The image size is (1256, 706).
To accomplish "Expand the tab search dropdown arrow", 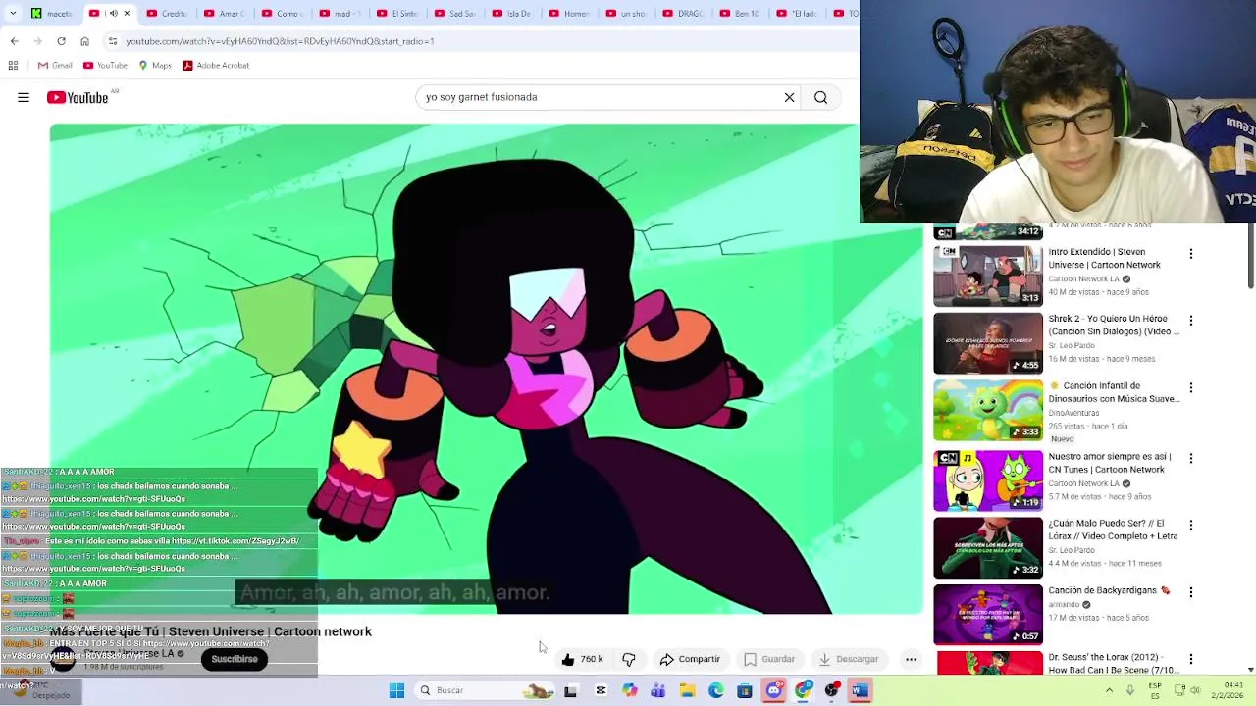I will (14, 13).
